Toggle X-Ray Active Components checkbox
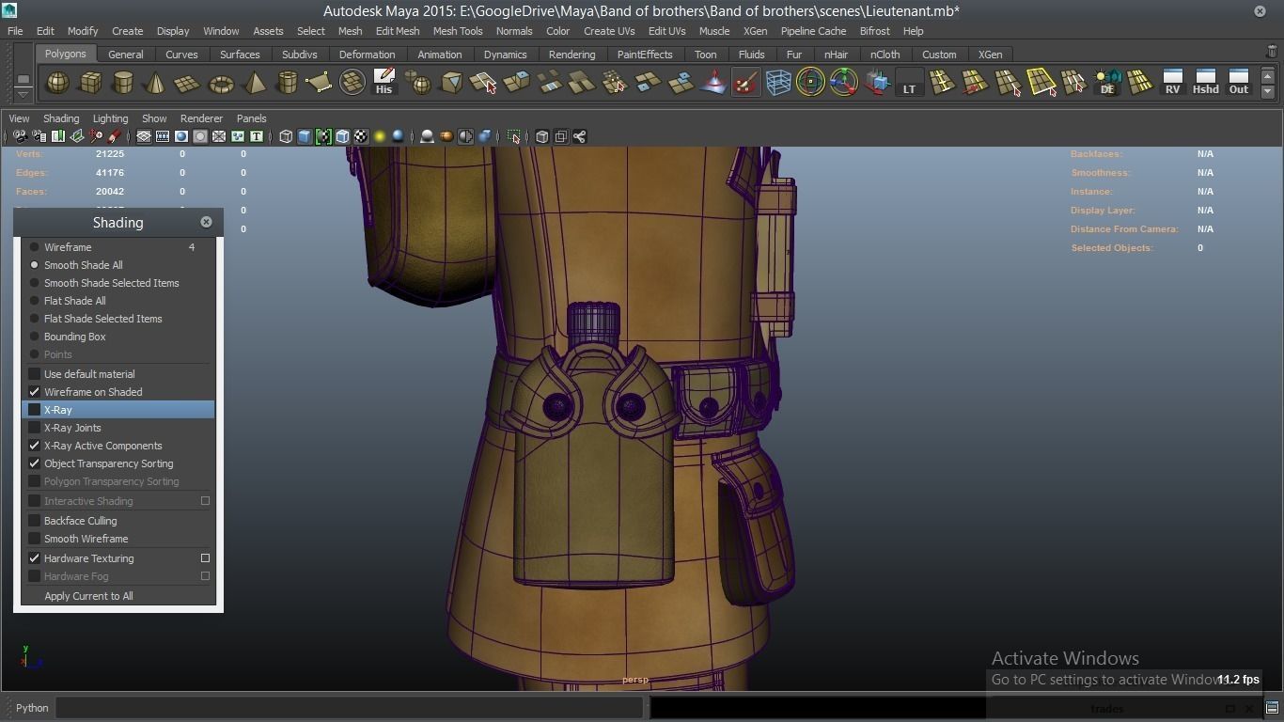 coord(35,446)
